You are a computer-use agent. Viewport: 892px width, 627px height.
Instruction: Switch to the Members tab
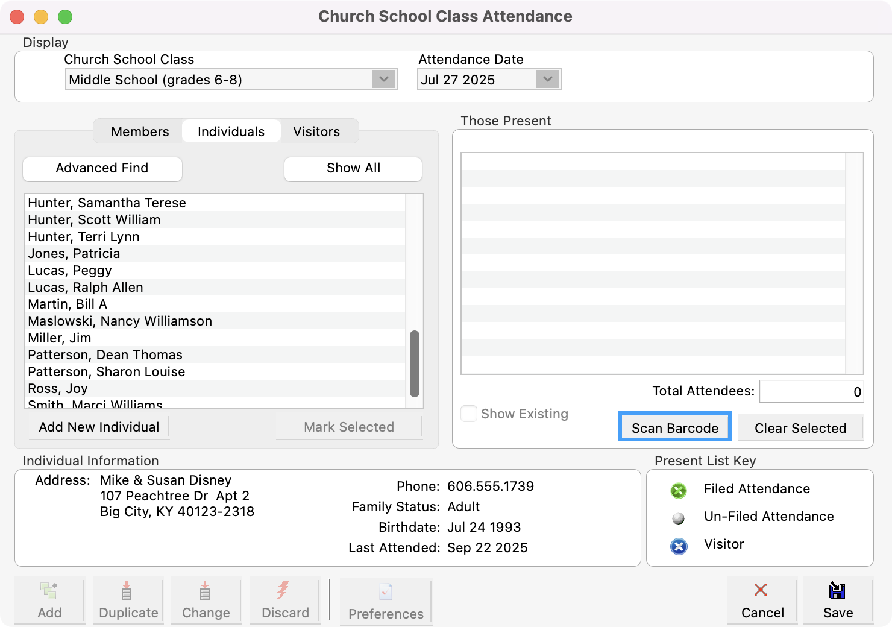click(139, 131)
